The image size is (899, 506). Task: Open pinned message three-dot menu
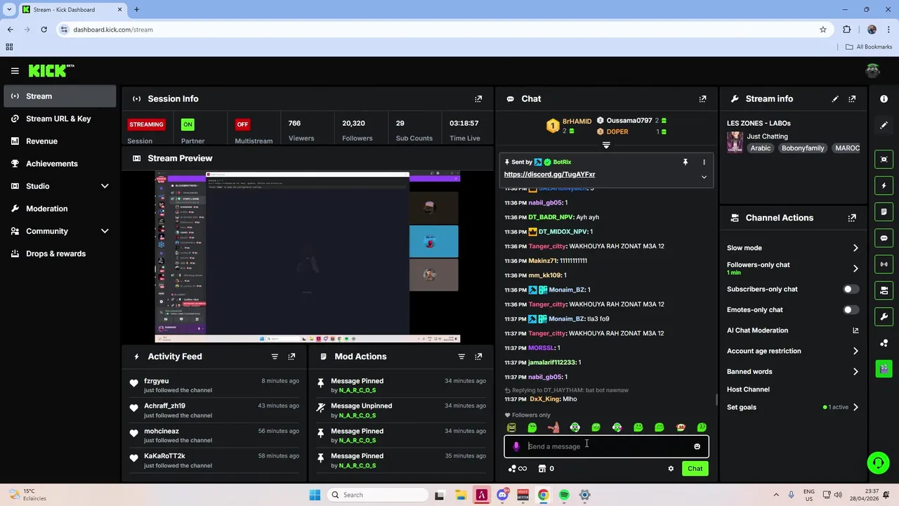tap(704, 162)
